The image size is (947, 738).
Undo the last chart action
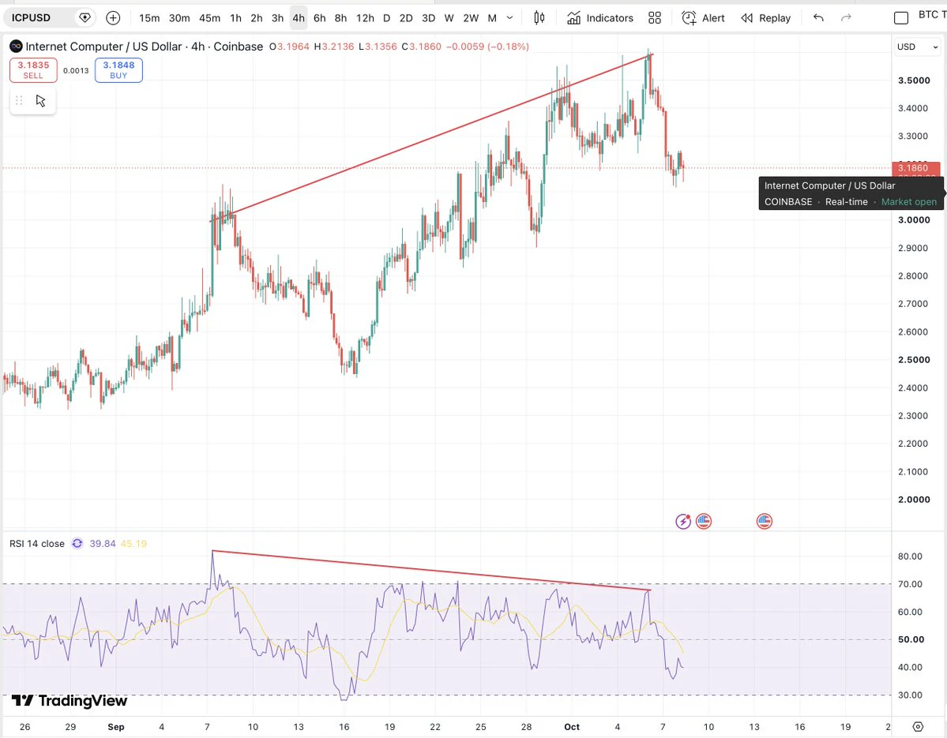(818, 18)
